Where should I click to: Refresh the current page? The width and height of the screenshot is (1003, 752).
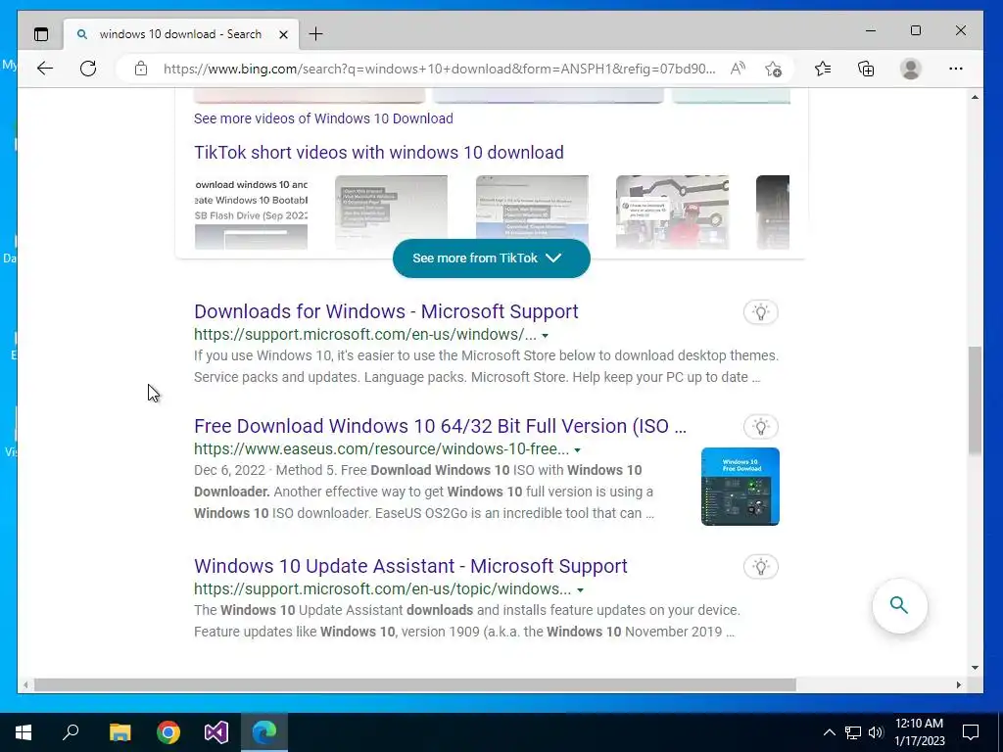point(88,69)
